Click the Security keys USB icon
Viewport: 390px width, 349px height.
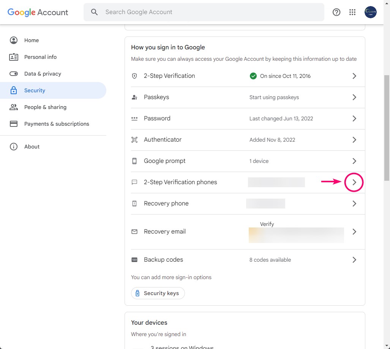click(x=137, y=293)
